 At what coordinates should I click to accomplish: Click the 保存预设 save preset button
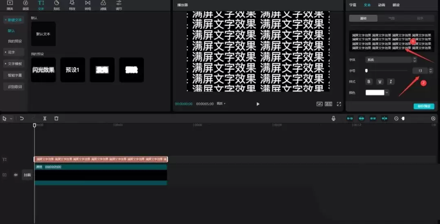424,106
